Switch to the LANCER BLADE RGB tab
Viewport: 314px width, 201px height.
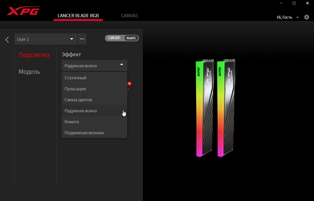tap(78, 16)
